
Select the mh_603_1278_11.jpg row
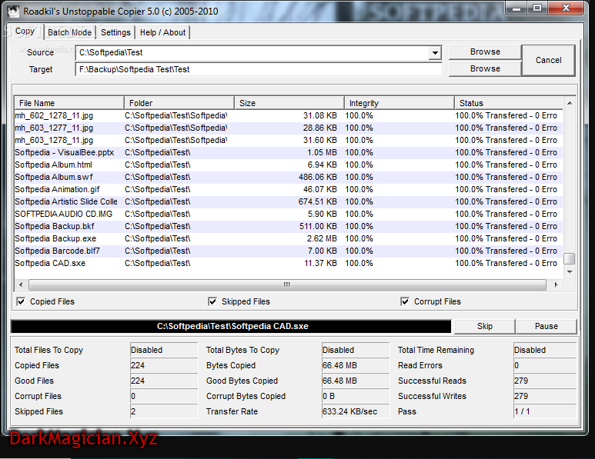point(289,140)
